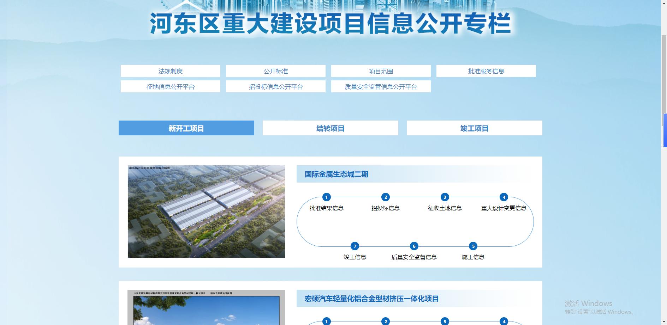667x325 pixels.
Task: Click step 1 icon for 国际金属生态城二期
Action: tap(327, 197)
